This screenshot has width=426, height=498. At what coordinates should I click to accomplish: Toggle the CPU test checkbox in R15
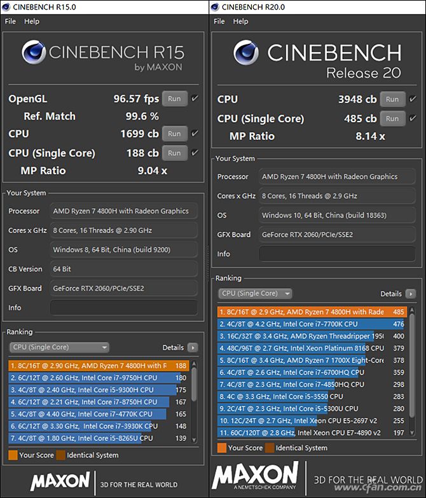point(195,133)
